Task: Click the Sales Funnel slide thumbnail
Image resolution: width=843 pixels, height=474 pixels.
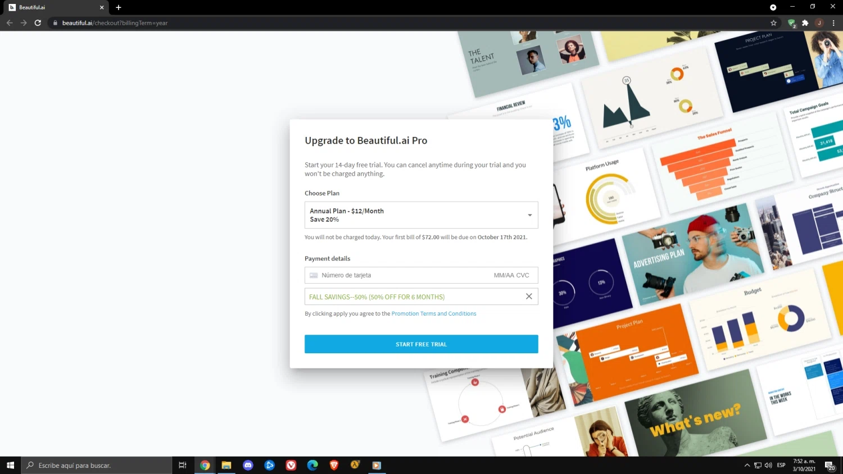Action: (722, 164)
